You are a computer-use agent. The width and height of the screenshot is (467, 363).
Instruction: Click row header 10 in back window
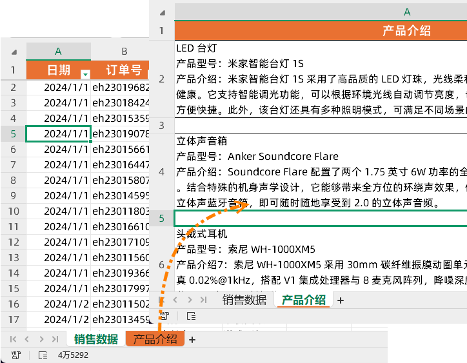click(14, 211)
